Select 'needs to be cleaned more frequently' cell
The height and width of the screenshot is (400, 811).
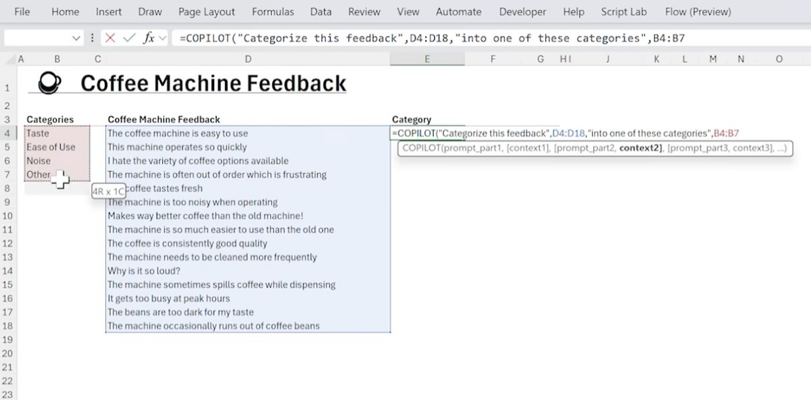pos(248,257)
